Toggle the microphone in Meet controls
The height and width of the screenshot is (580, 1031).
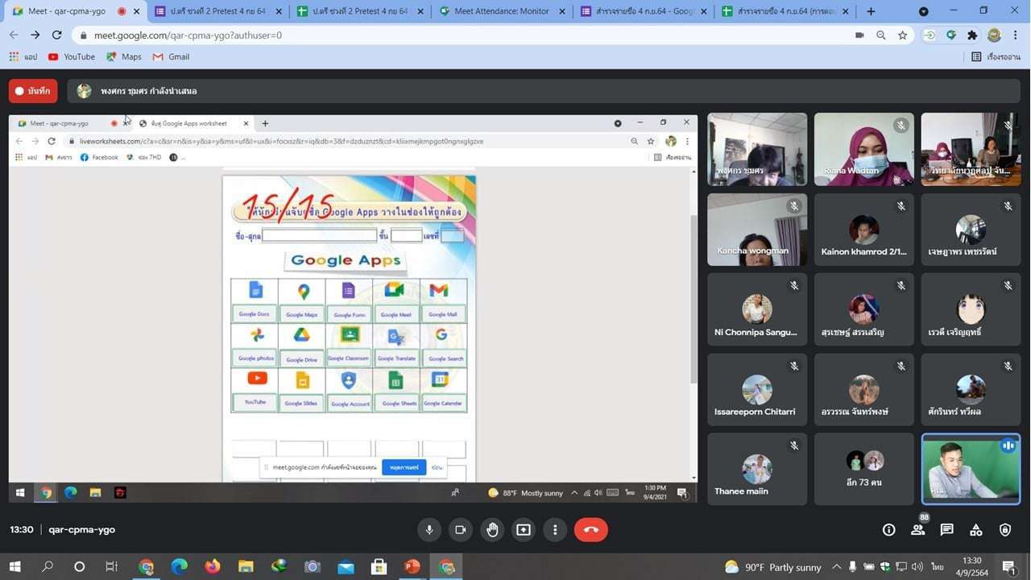(429, 529)
